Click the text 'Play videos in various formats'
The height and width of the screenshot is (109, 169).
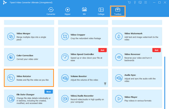pos(138,101)
